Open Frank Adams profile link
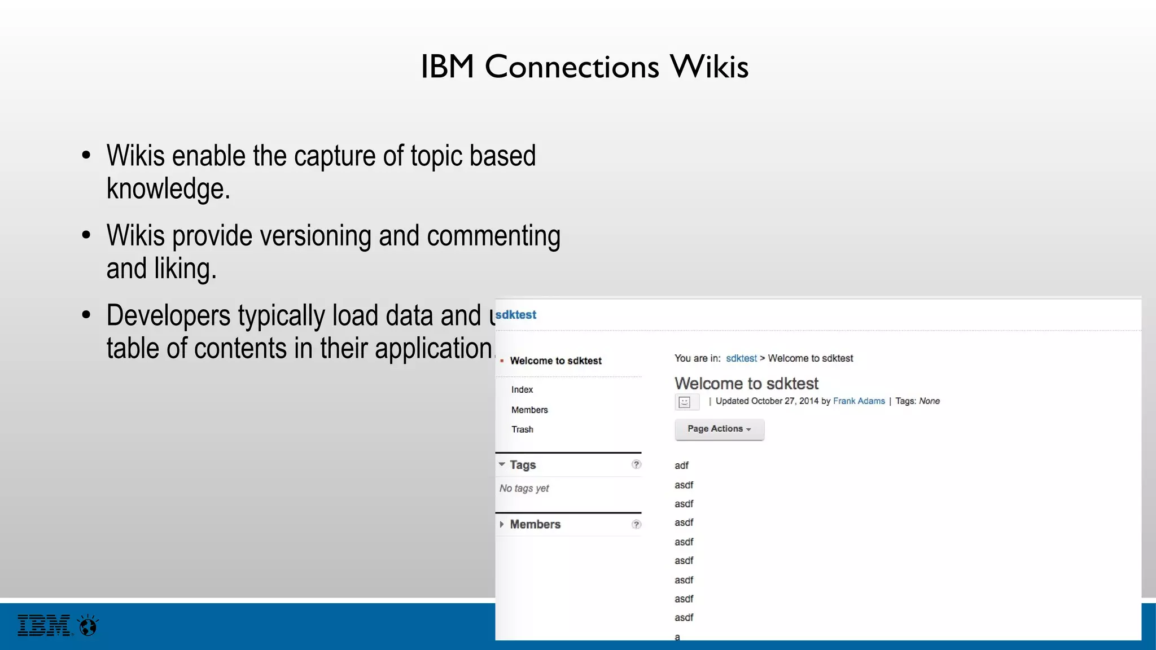The width and height of the screenshot is (1156, 650). [x=859, y=401]
